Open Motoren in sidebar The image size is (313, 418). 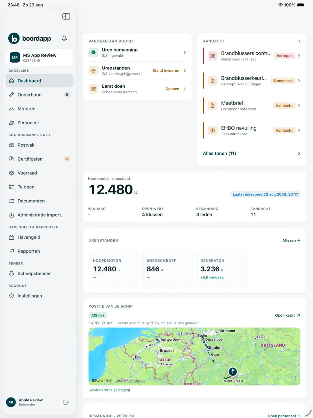point(39,109)
